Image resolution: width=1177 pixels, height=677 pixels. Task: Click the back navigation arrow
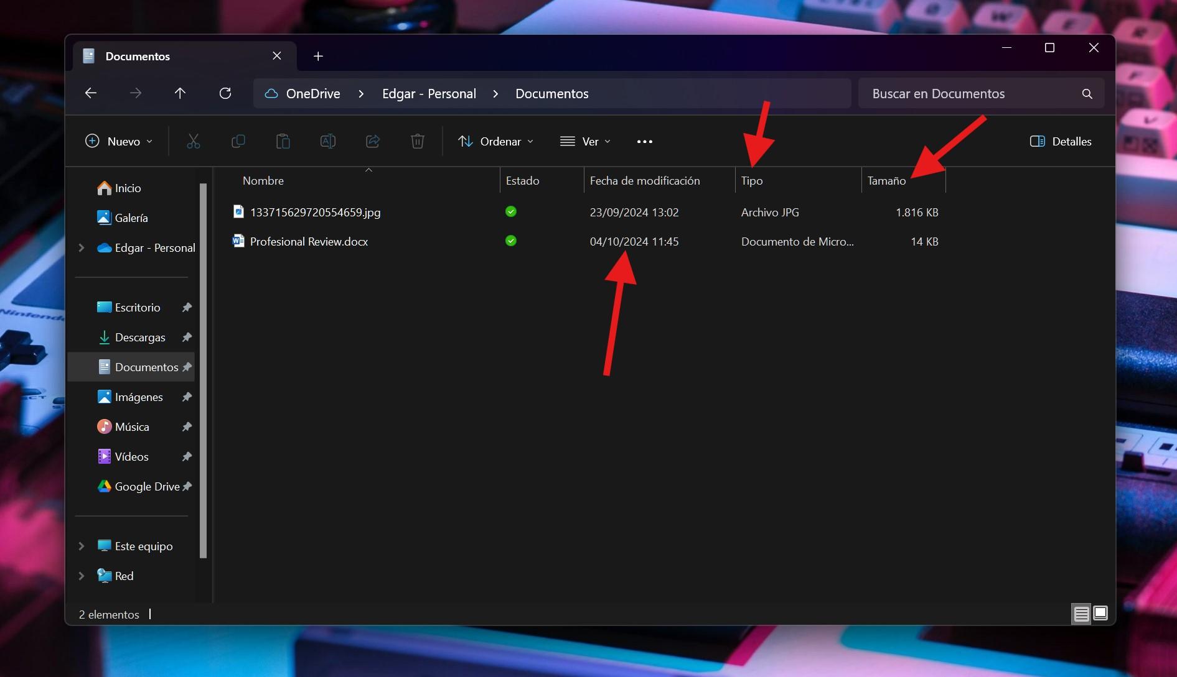coord(91,93)
